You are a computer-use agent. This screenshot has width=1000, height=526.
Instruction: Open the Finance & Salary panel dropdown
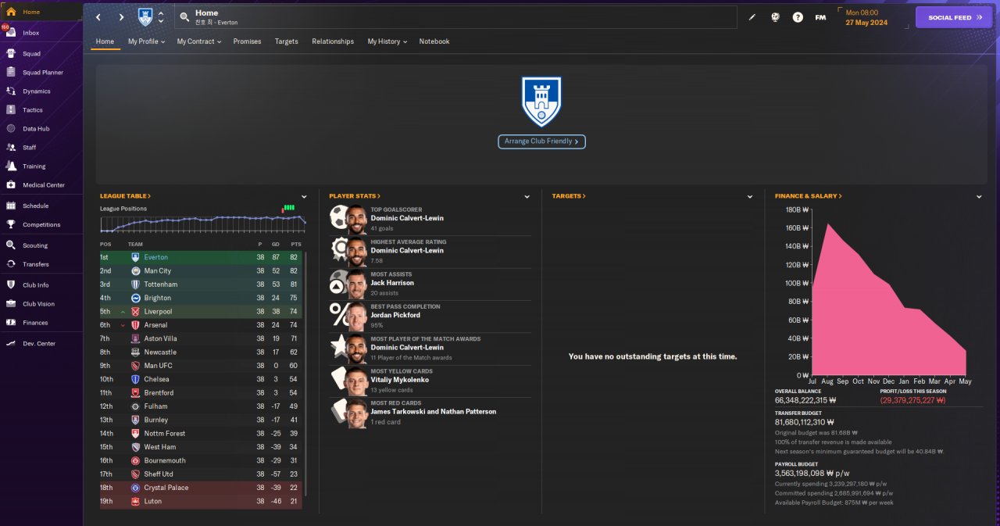[x=979, y=197]
